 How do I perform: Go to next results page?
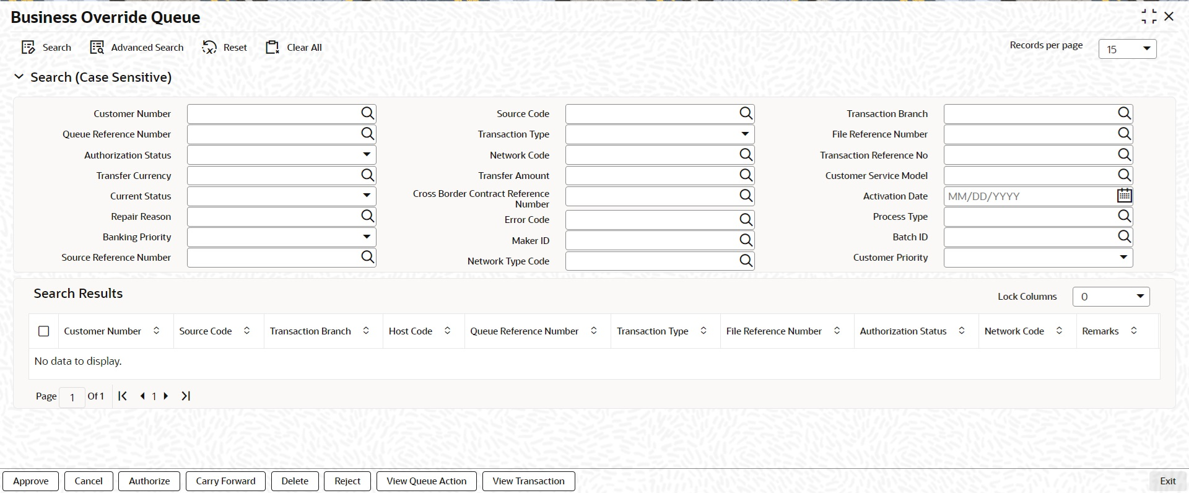[x=166, y=396]
